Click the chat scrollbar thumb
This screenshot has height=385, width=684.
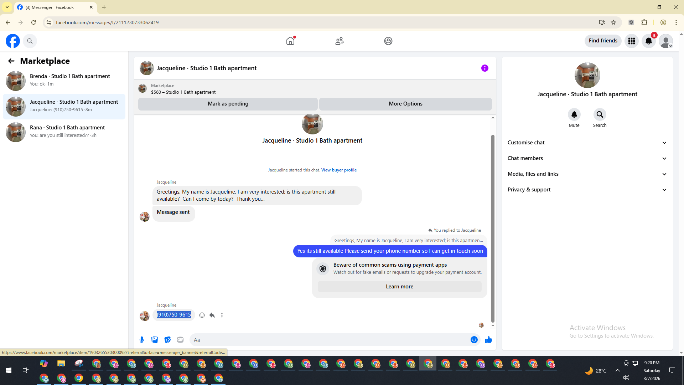493,228
